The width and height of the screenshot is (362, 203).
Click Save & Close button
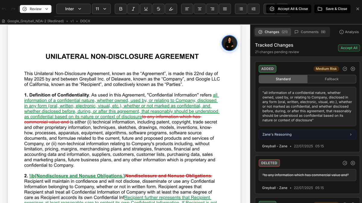point(332,9)
